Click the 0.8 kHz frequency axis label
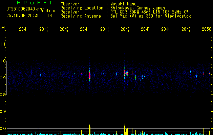The height and width of the screenshot is (135, 213). pyautogui.click(x=3, y=94)
